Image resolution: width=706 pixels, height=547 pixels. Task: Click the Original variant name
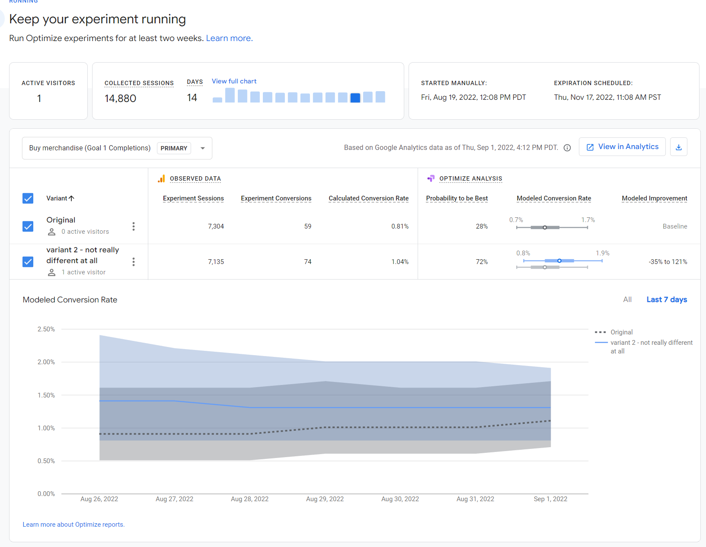point(61,220)
